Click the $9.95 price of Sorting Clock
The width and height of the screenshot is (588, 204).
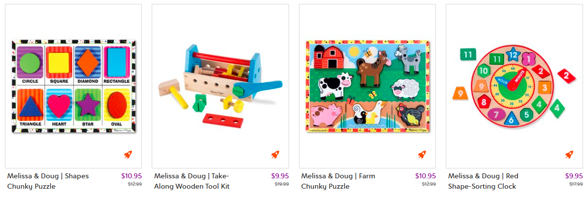(x=574, y=176)
